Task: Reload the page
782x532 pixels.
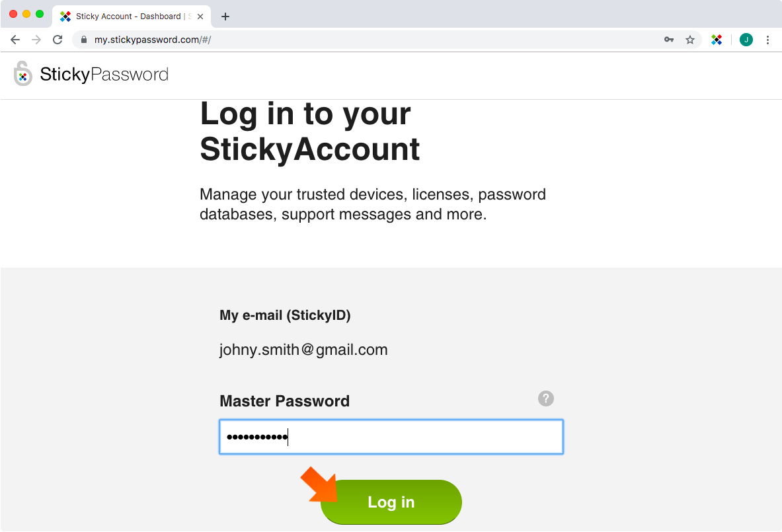Action: [58, 40]
